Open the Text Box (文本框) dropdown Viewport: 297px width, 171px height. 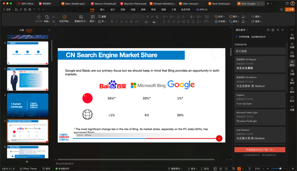(221, 21)
